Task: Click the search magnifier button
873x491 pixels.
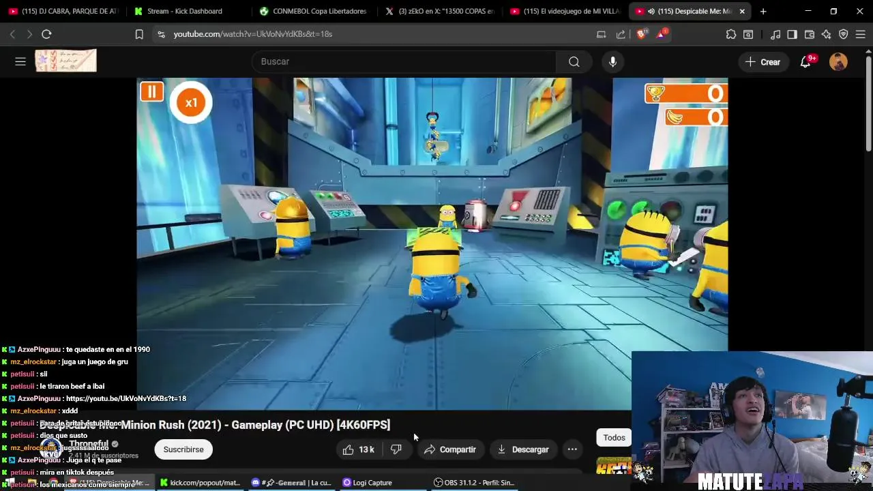Action: pyautogui.click(x=574, y=61)
